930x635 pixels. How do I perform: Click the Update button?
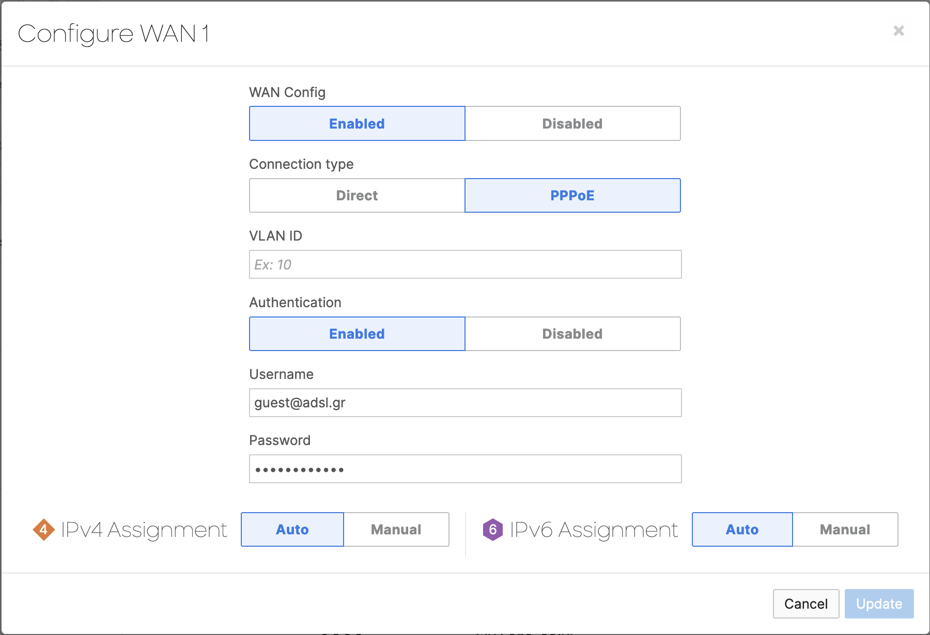[x=878, y=604]
